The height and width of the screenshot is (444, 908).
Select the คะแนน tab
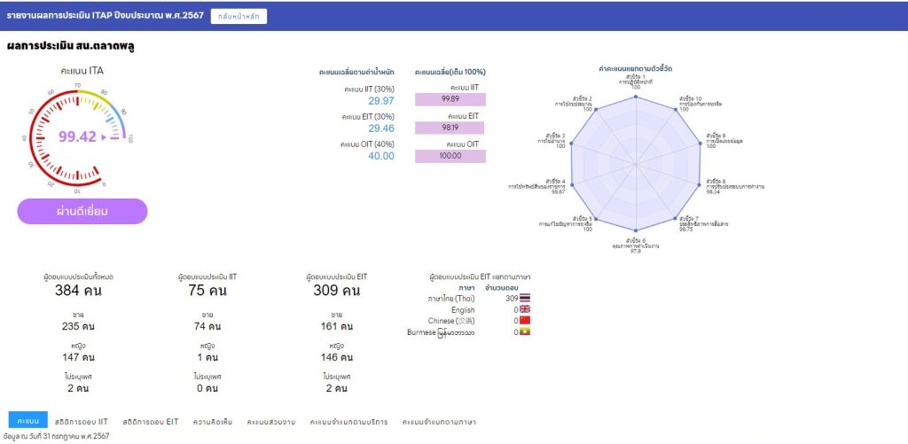[27, 421]
